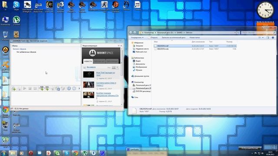This screenshot has width=278, height=156.
Task: Click the Explorer search field
Action: [x=258, y=33]
